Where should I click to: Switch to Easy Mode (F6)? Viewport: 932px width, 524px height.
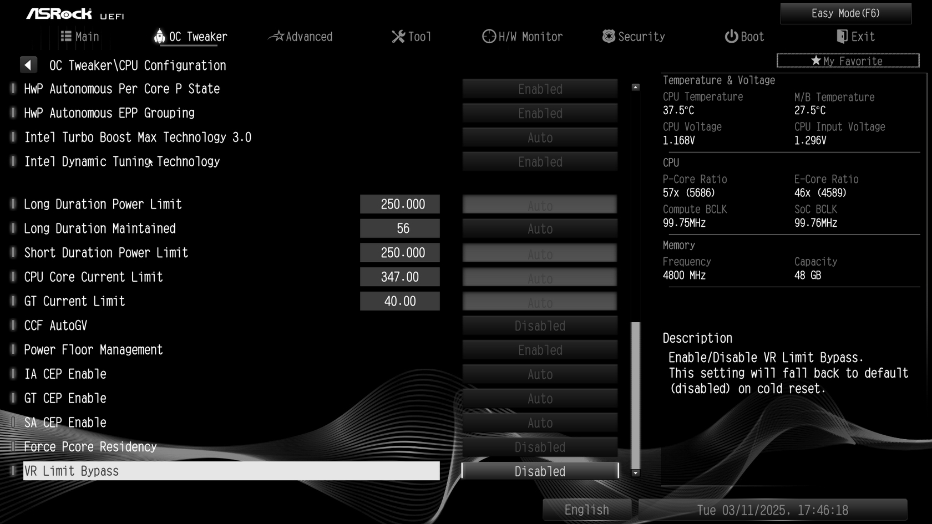(x=845, y=13)
